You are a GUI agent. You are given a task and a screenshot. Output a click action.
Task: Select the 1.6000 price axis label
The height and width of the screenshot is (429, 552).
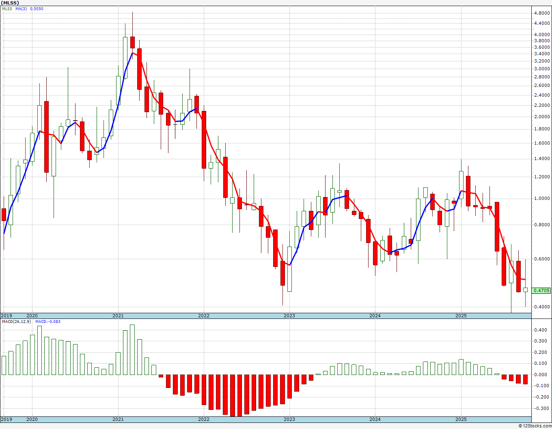pyautogui.click(x=542, y=143)
